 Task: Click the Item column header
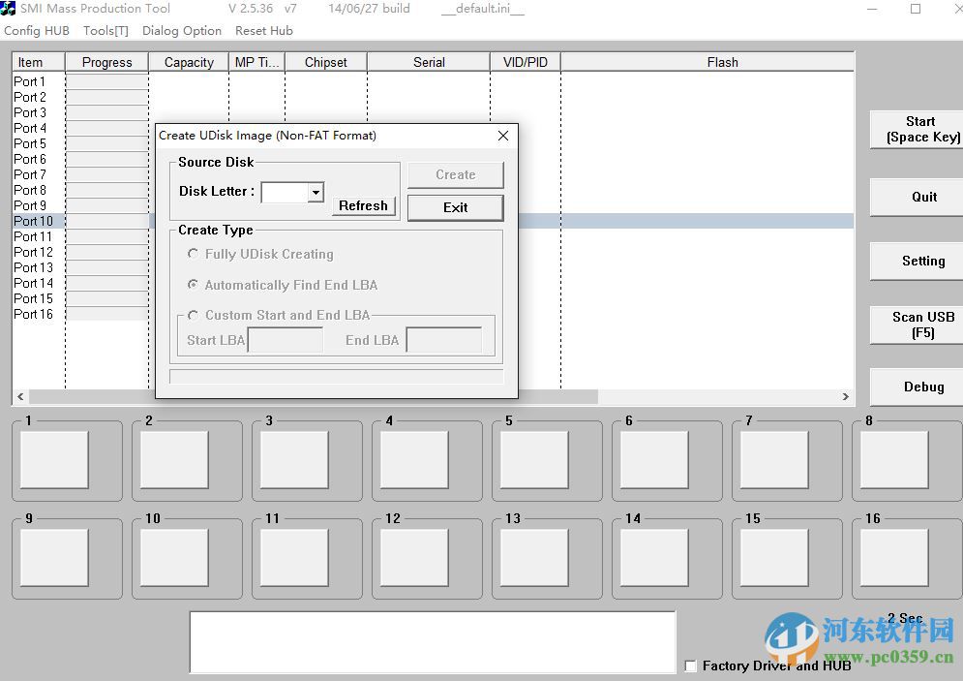(38, 62)
